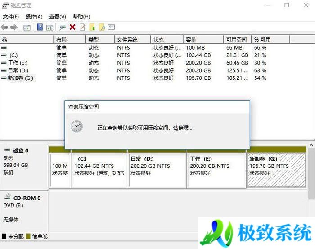Click the 磁盘 0 disk label panel
Image resolution: width=315 pixels, height=249 pixels.
[x=24, y=166]
